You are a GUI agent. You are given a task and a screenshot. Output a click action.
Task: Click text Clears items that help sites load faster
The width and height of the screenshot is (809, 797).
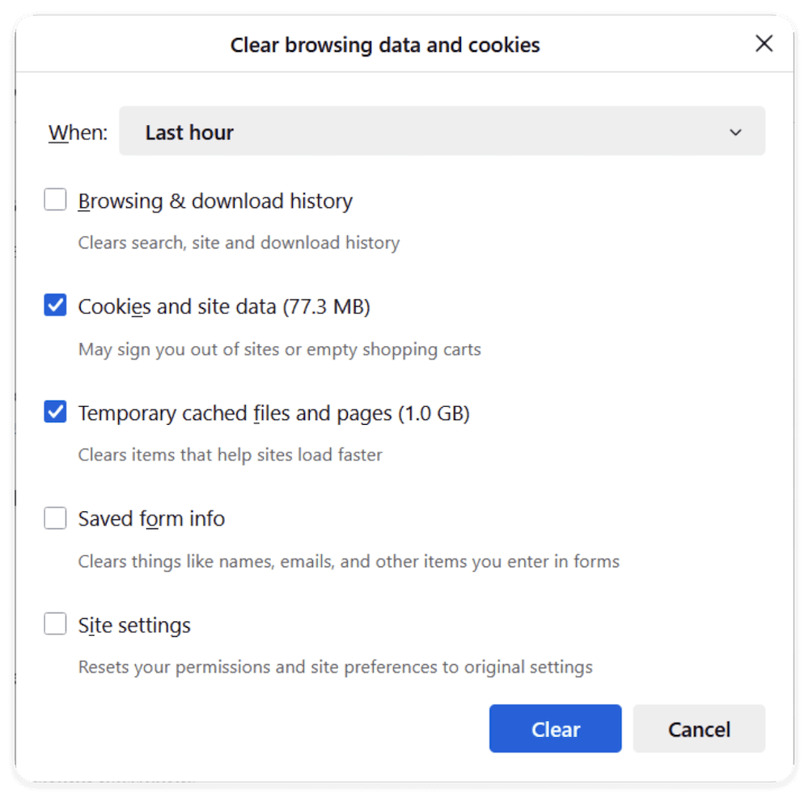pos(229,454)
